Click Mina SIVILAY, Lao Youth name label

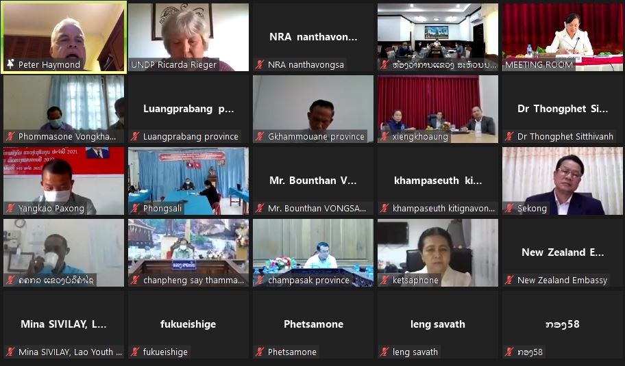pyautogui.click(x=70, y=352)
